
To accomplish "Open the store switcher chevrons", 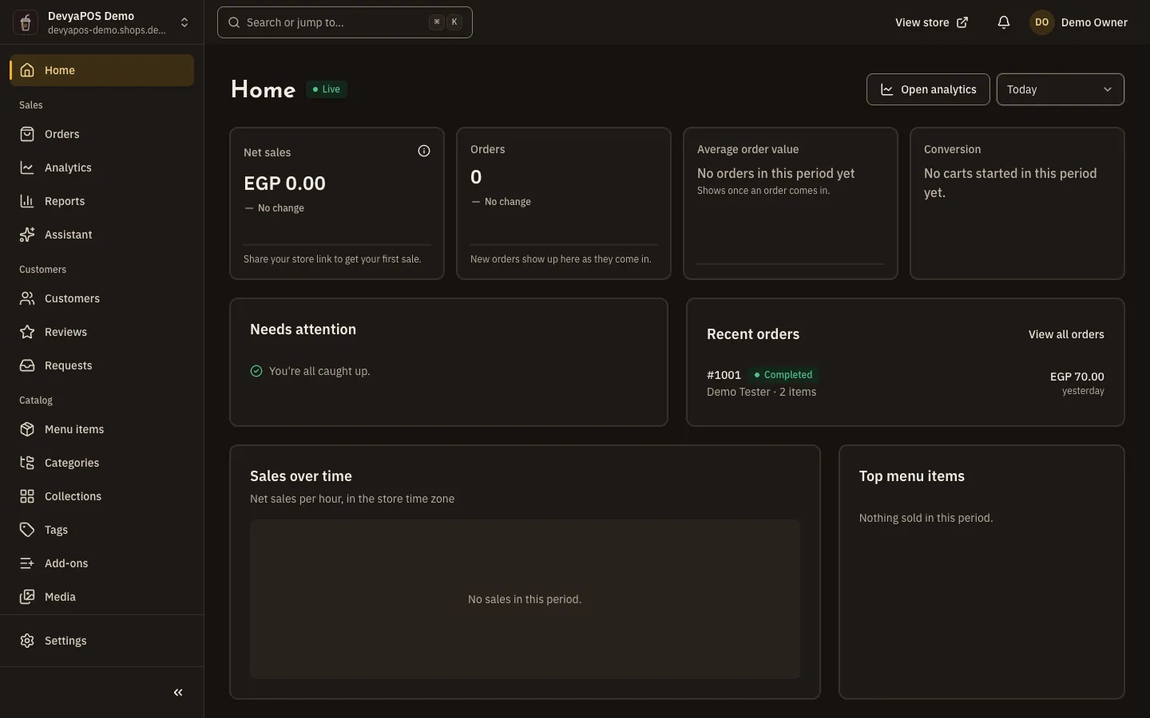I will (x=184, y=22).
